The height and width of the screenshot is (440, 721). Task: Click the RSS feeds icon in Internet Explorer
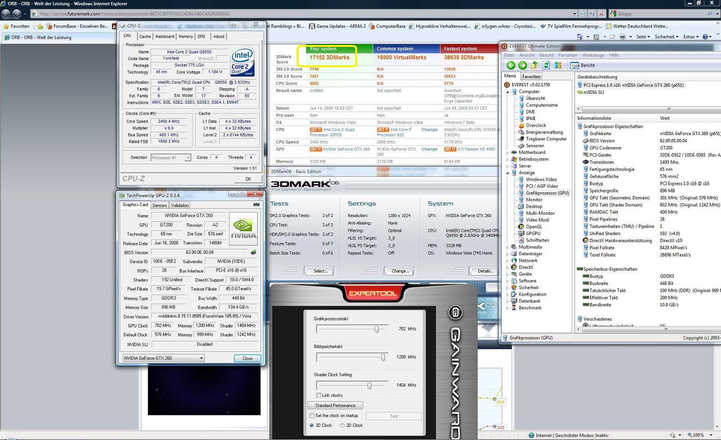[596, 37]
